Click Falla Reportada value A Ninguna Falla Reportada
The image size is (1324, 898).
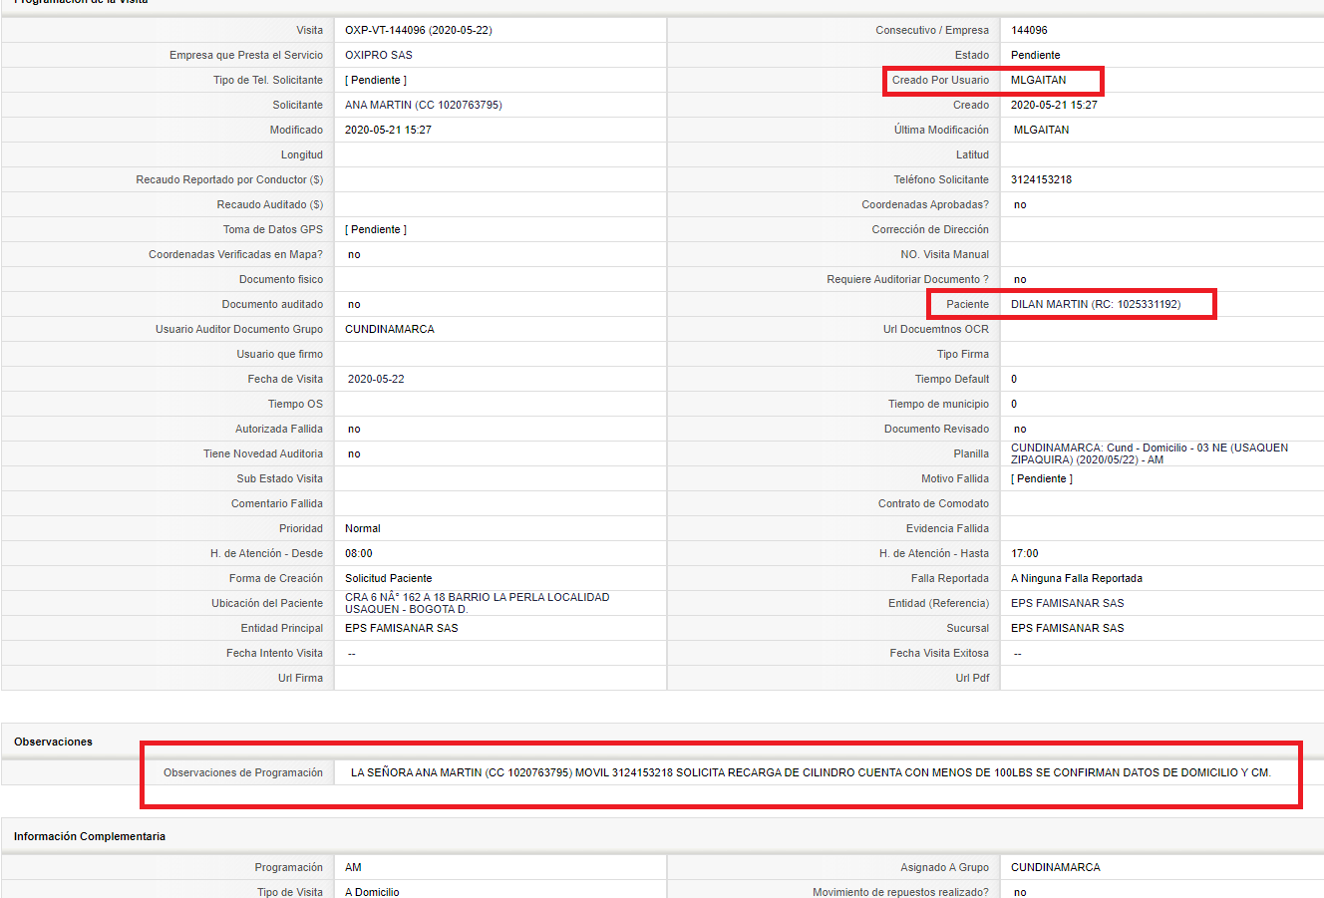1077,578
